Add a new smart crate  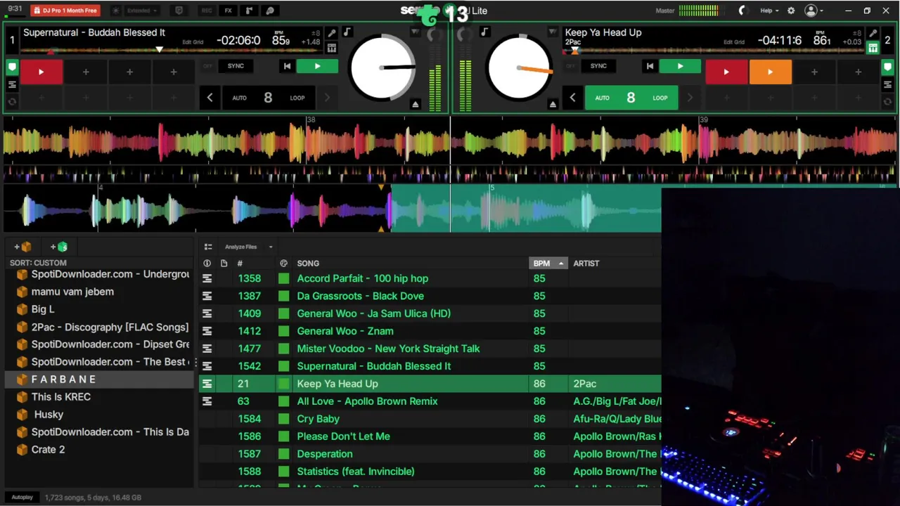click(x=59, y=247)
